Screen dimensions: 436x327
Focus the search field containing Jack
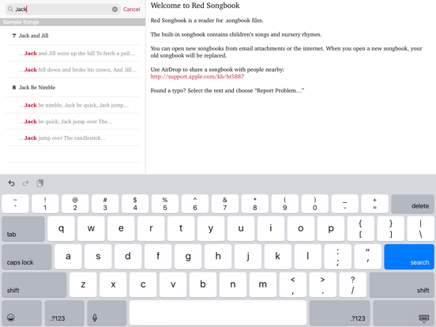[x=63, y=9]
